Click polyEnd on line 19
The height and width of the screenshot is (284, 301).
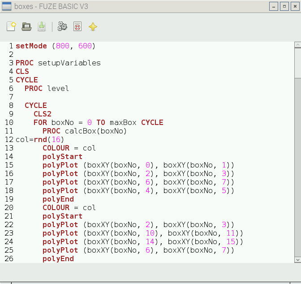coord(58,199)
